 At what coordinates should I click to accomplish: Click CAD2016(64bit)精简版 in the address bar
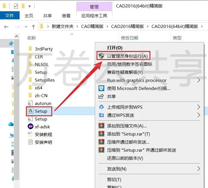[175, 27]
